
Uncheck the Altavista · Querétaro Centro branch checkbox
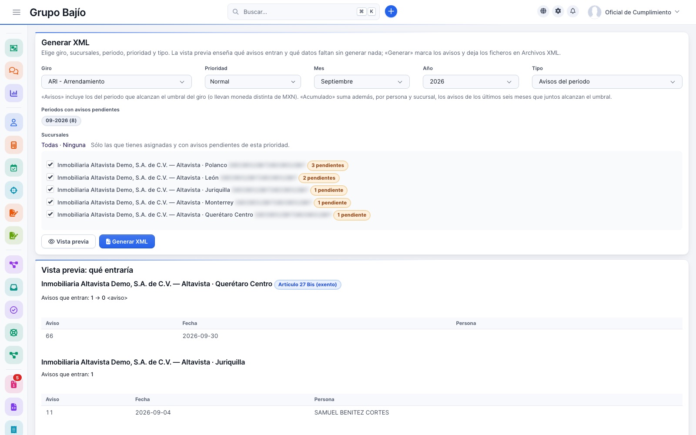tap(50, 214)
